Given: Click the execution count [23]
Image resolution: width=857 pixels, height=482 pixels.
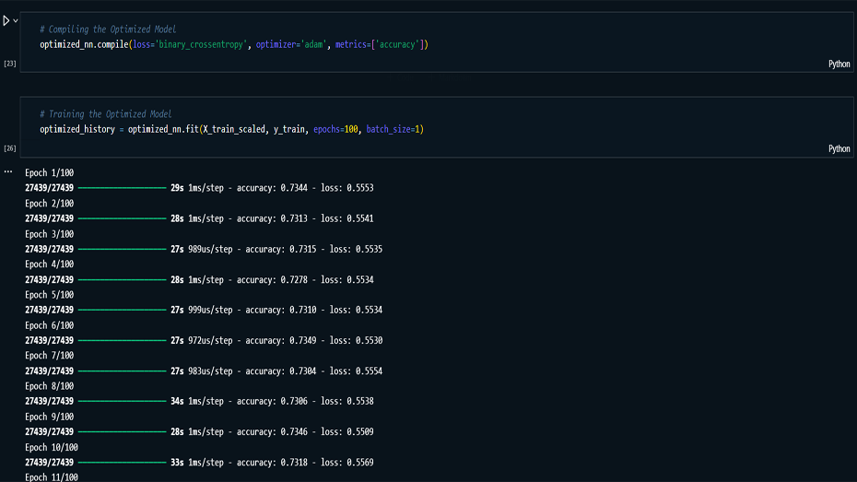Looking at the screenshot, I should point(10,64).
